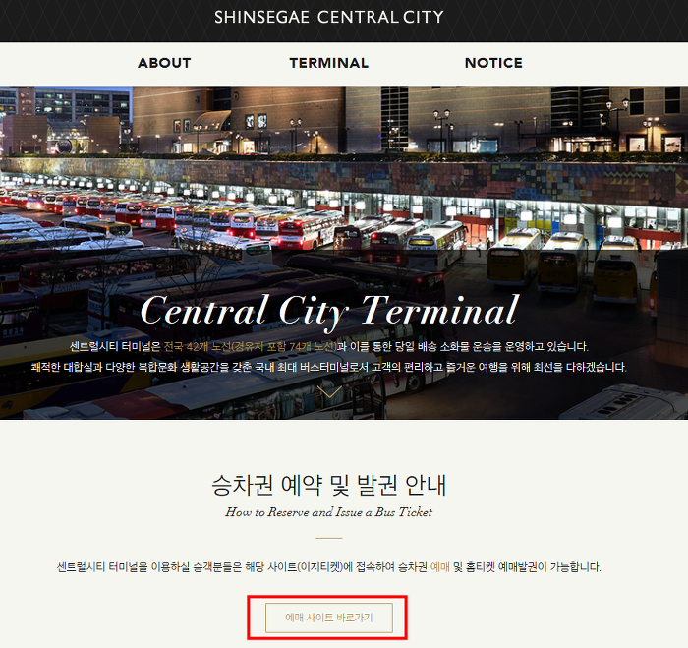Open the NOTICE menu
Viewport: 688px width, 648px height.
[x=493, y=63]
